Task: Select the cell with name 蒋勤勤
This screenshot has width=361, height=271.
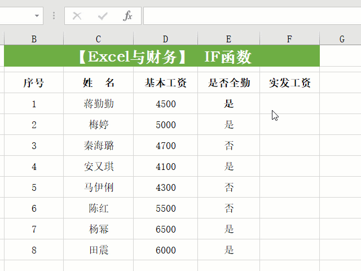Action: [98, 104]
